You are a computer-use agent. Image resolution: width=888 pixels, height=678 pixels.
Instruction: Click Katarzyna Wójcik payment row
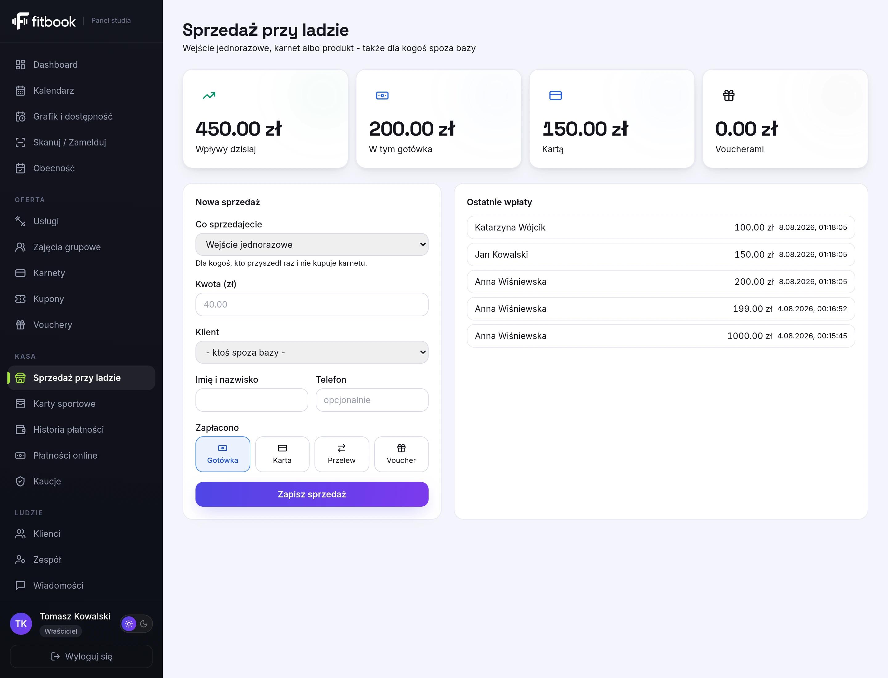coord(661,227)
